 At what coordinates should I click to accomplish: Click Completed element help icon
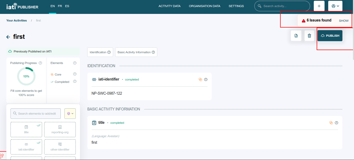click(75, 81)
